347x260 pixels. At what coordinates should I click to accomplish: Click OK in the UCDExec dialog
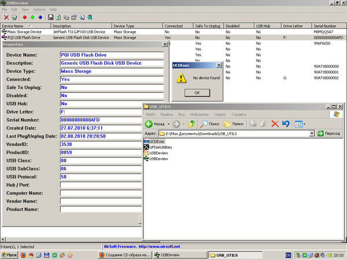tap(197, 93)
